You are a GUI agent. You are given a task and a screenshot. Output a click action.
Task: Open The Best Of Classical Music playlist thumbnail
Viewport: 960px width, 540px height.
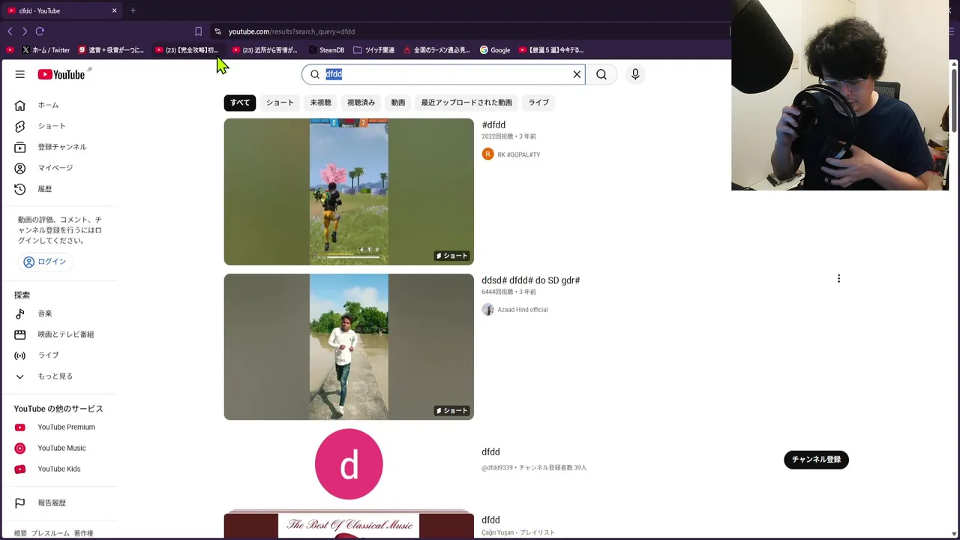349,526
